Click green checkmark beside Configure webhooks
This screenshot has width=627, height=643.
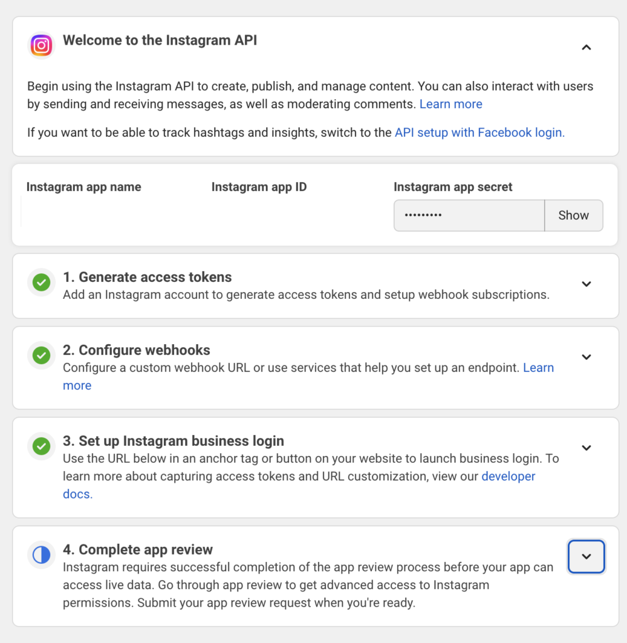(x=41, y=355)
